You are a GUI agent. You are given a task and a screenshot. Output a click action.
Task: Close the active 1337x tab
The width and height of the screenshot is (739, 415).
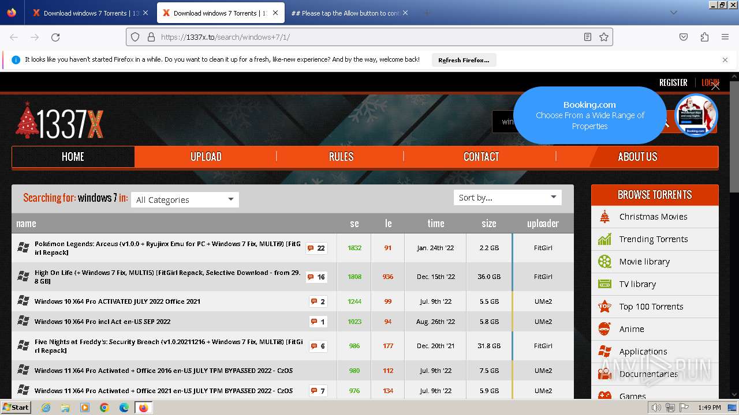(275, 13)
